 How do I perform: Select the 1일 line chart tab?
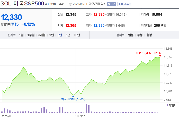tap(21, 35)
